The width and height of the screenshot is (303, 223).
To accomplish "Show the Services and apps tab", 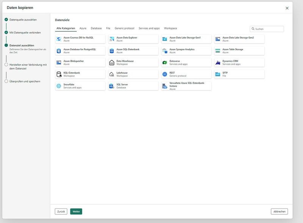I will pos(149,28).
